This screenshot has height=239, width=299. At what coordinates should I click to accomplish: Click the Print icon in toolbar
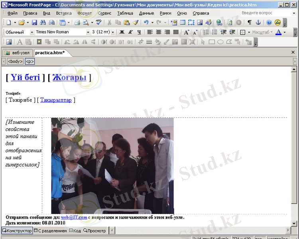(x=77, y=23)
